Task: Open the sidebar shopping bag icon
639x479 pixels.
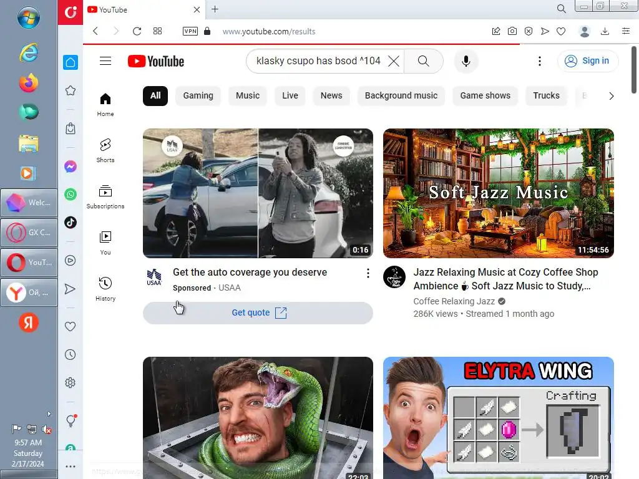Action: point(71,128)
